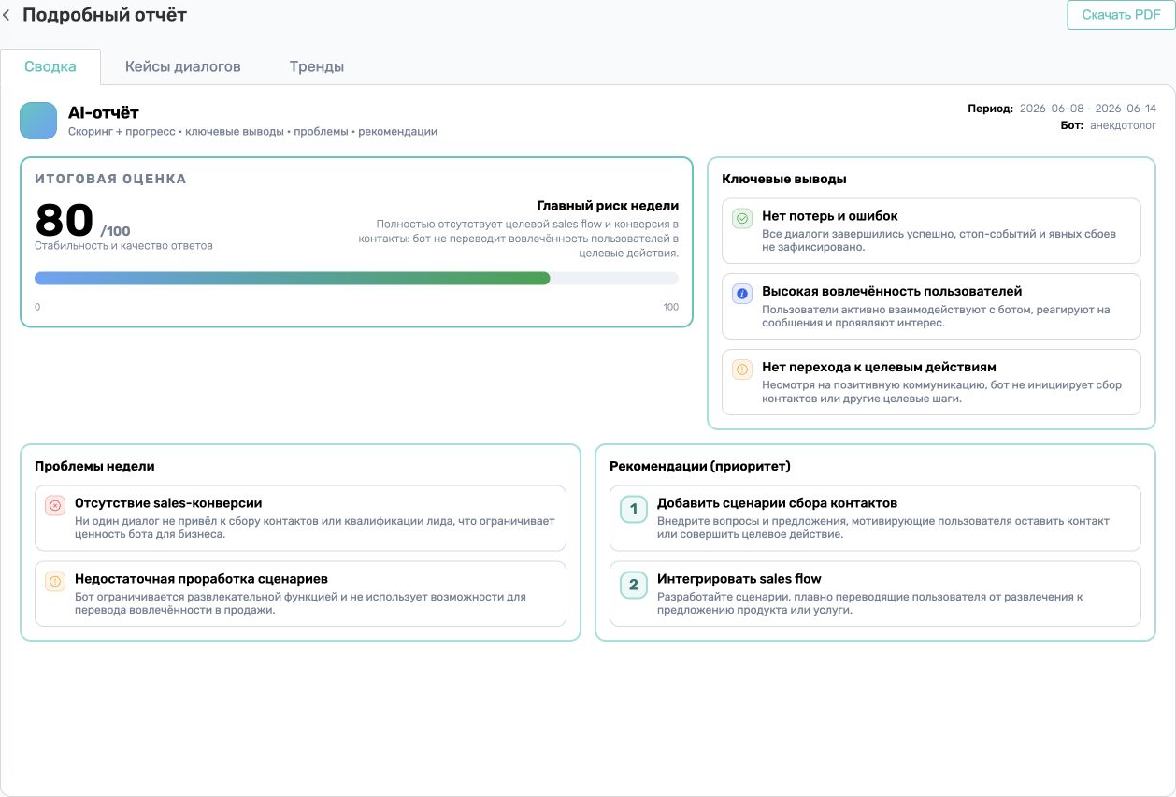1176x797 pixels.
Task: Click the ИТОГОВАЯ ОЦЕНКА heading
Action: coord(110,179)
